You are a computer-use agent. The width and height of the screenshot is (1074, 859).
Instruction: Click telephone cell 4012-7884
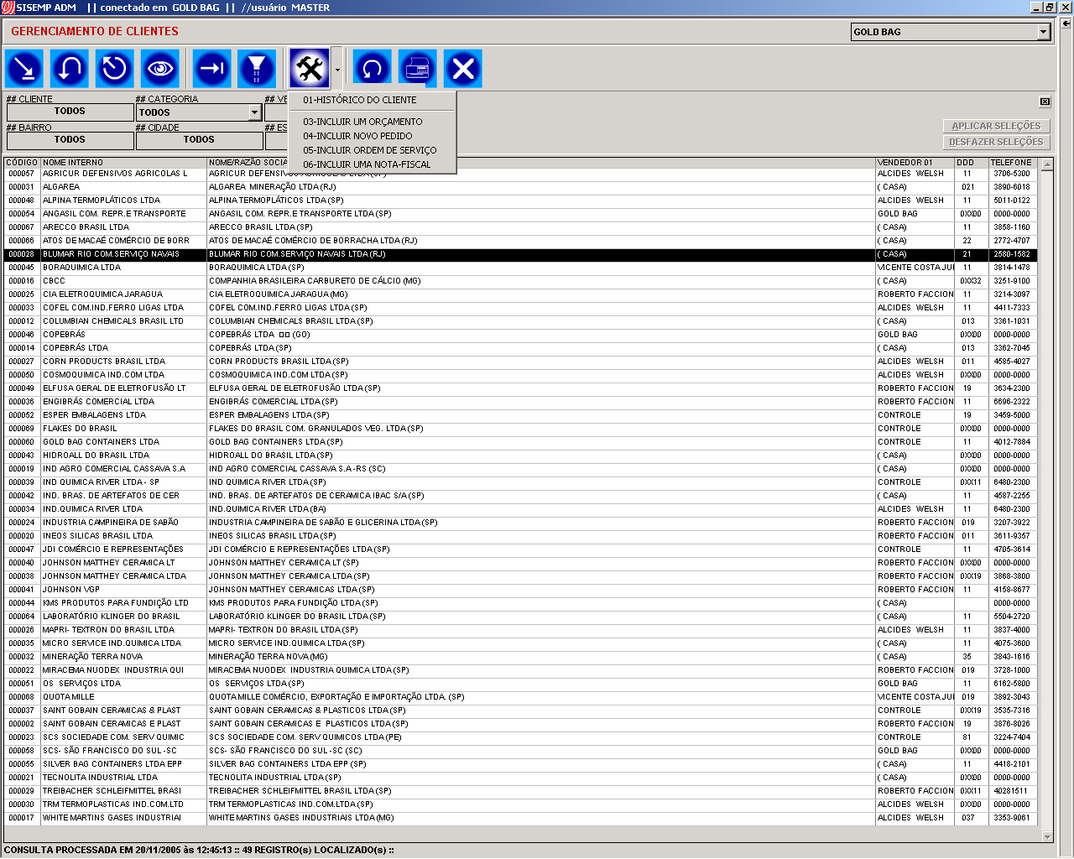point(1013,442)
